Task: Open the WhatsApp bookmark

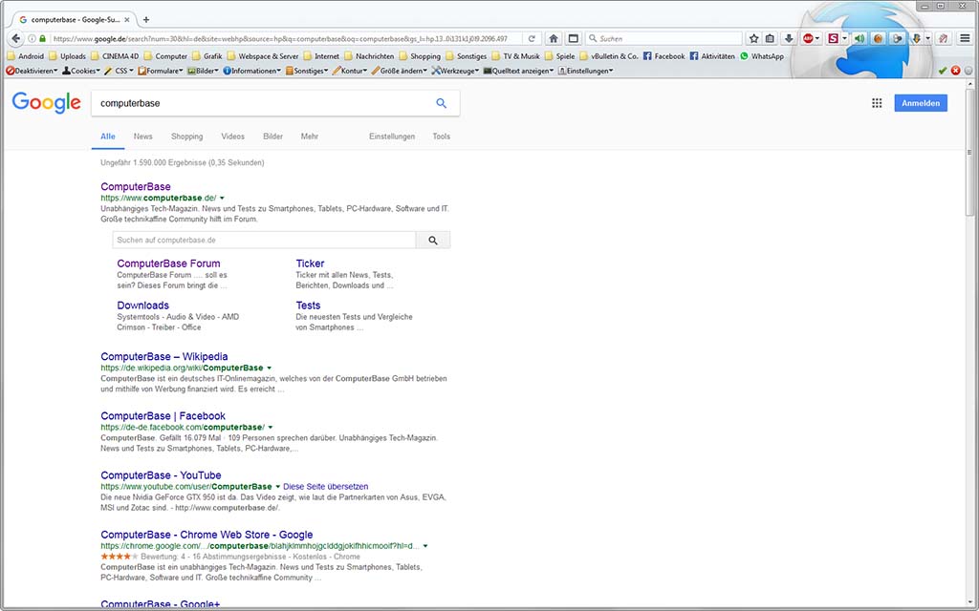Action: pyautogui.click(x=762, y=56)
